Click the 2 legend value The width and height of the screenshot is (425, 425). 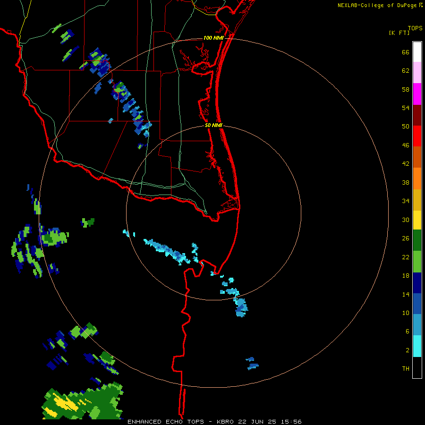tap(408, 350)
